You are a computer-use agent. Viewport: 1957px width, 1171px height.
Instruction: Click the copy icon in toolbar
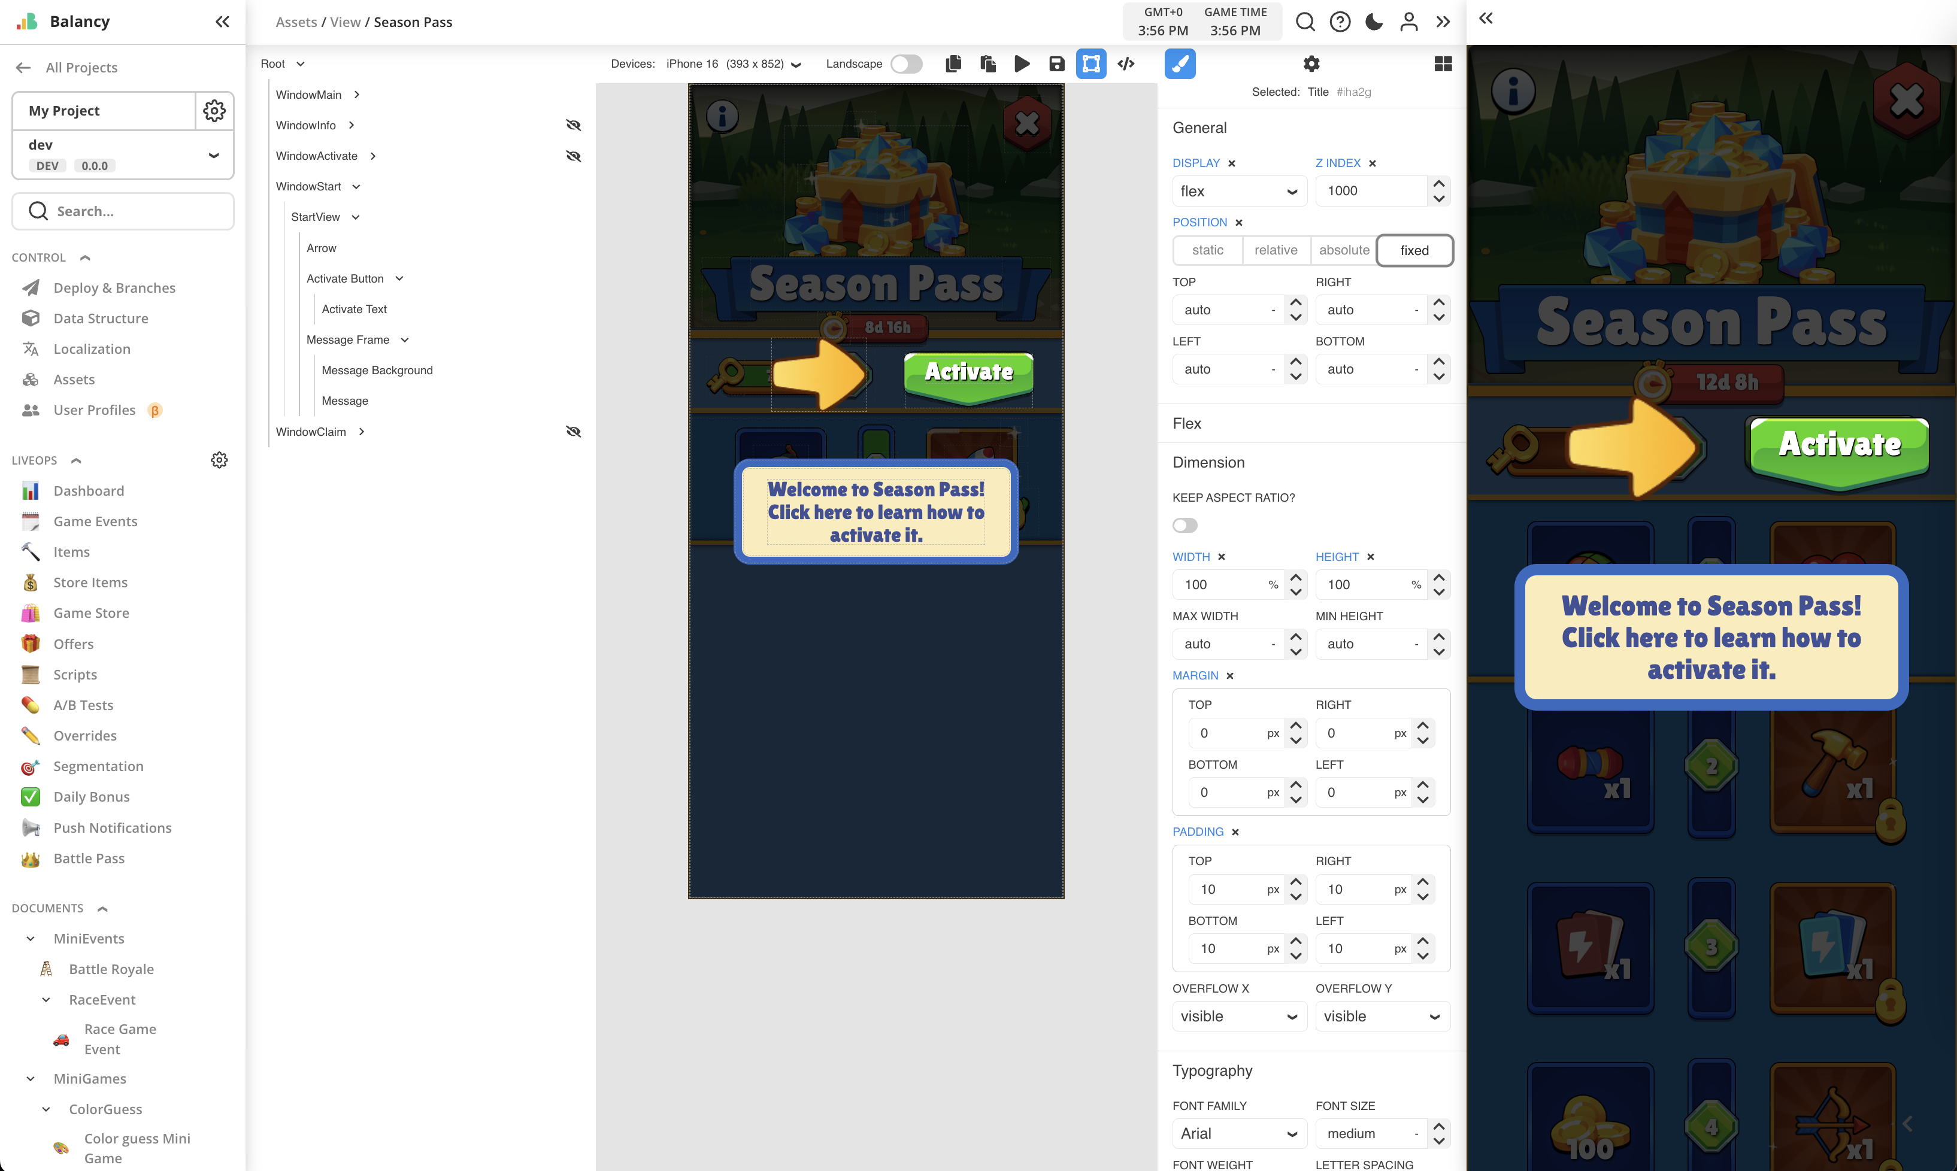[x=953, y=64]
